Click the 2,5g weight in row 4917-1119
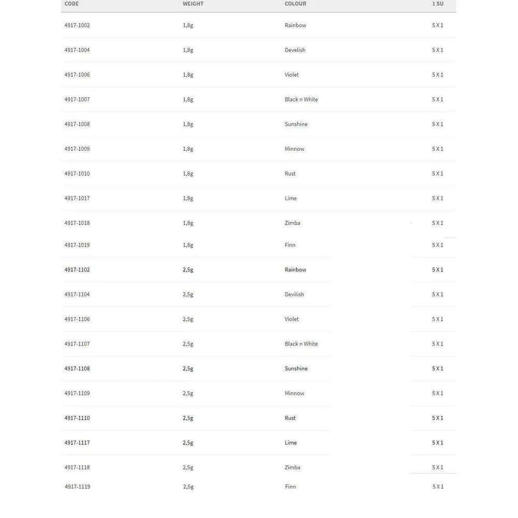The width and height of the screenshot is (518, 518). (x=188, y=487)
